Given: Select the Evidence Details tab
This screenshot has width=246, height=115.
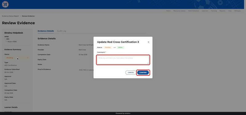Looking at the screenshot, I should tap(46, 31).
